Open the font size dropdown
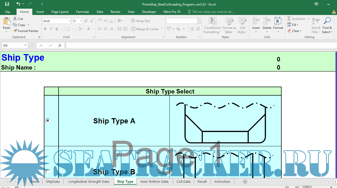Viewport: 337px width, 188px height. [81, 21]
